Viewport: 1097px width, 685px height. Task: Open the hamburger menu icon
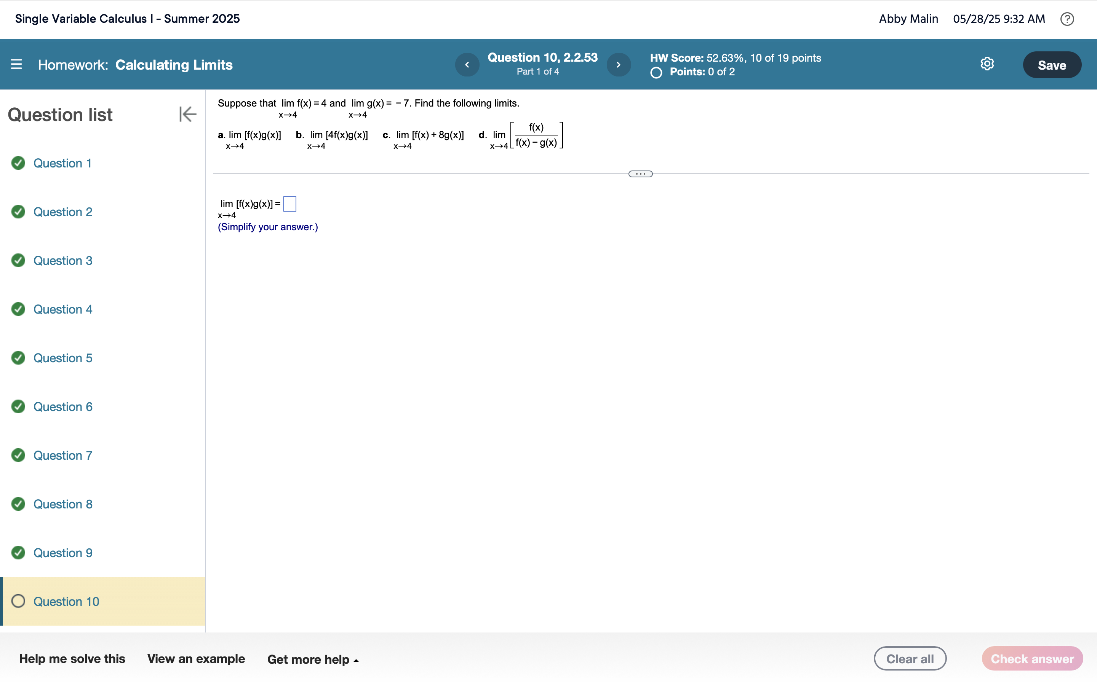16,64
